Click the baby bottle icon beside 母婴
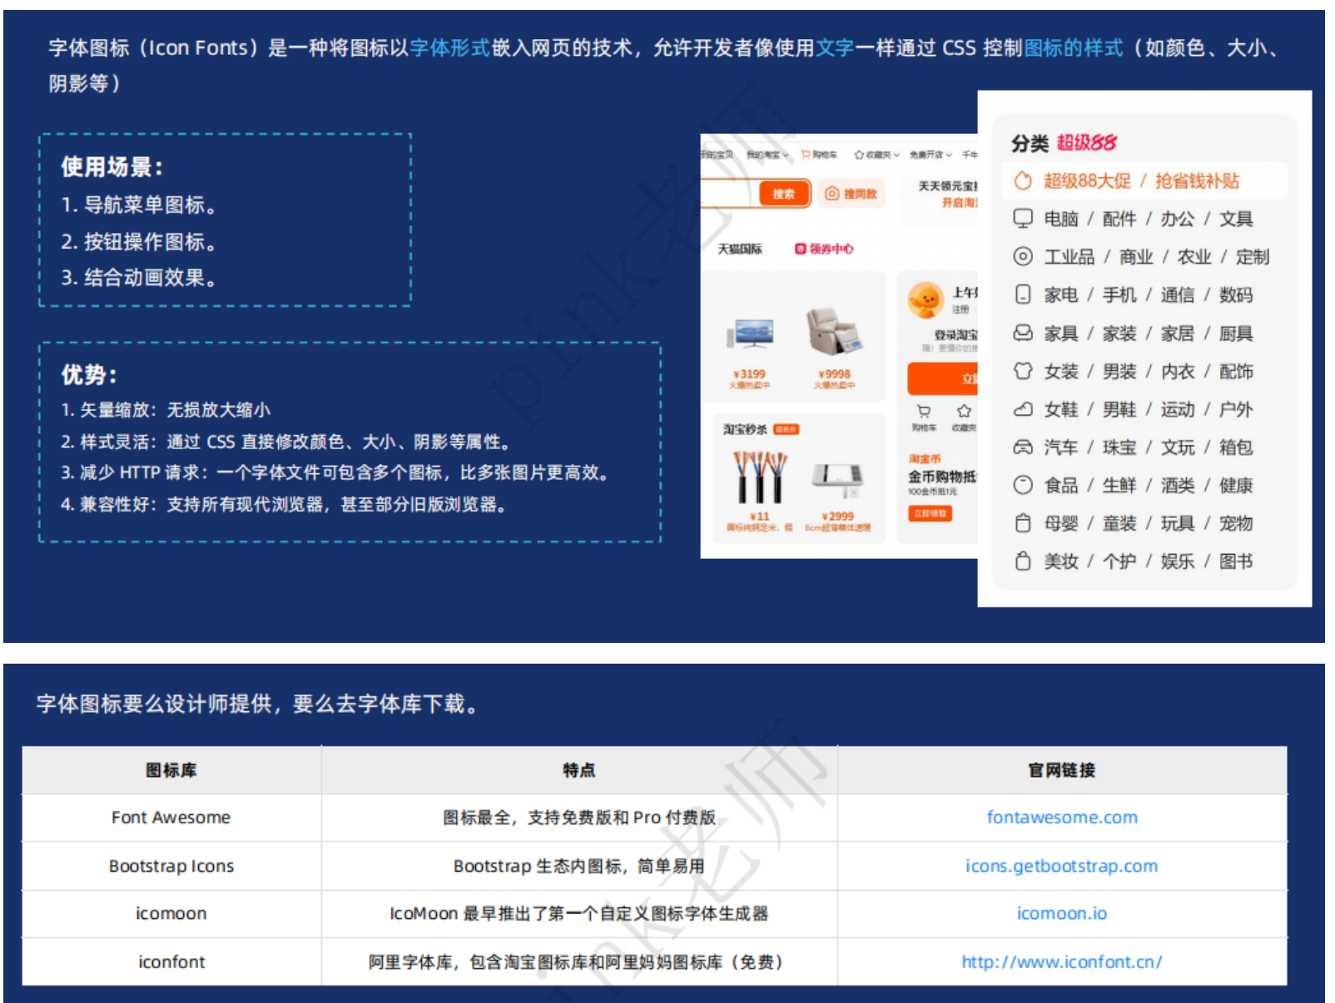The image size is (1335, 1003). click(x=1023, y=523)
